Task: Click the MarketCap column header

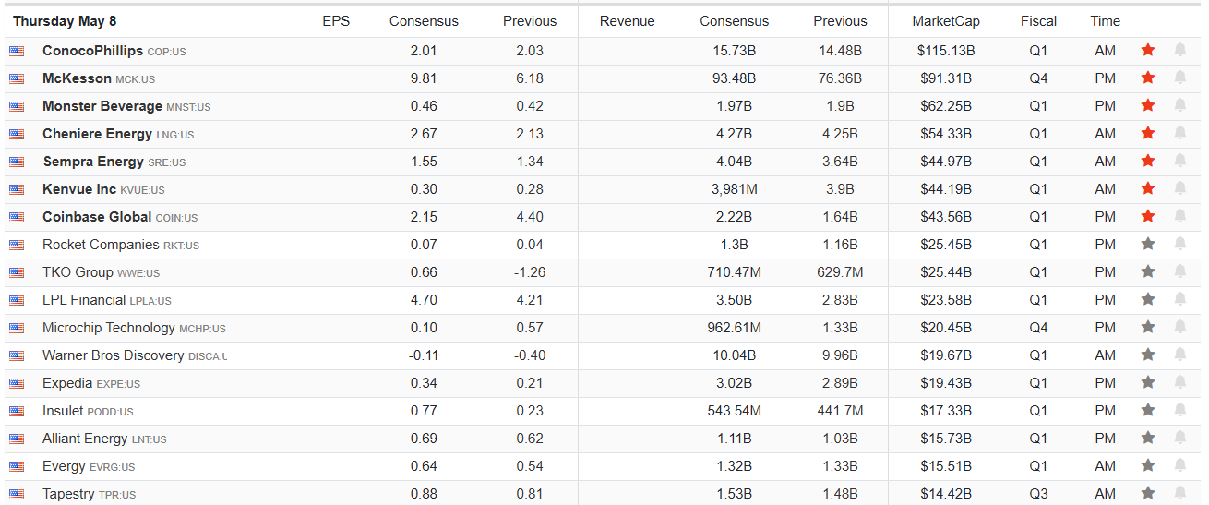Action: coord(946,21)
